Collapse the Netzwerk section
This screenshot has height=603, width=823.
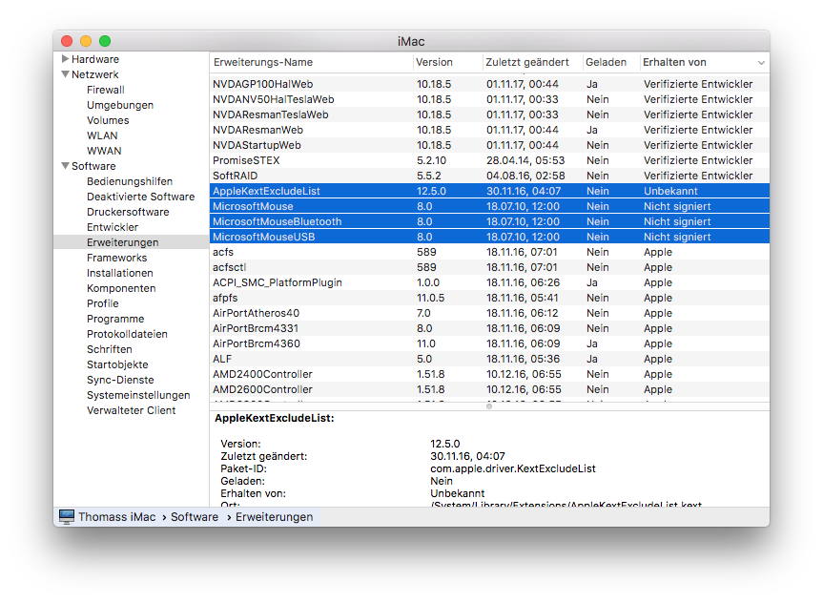click(x=65, y=74)
